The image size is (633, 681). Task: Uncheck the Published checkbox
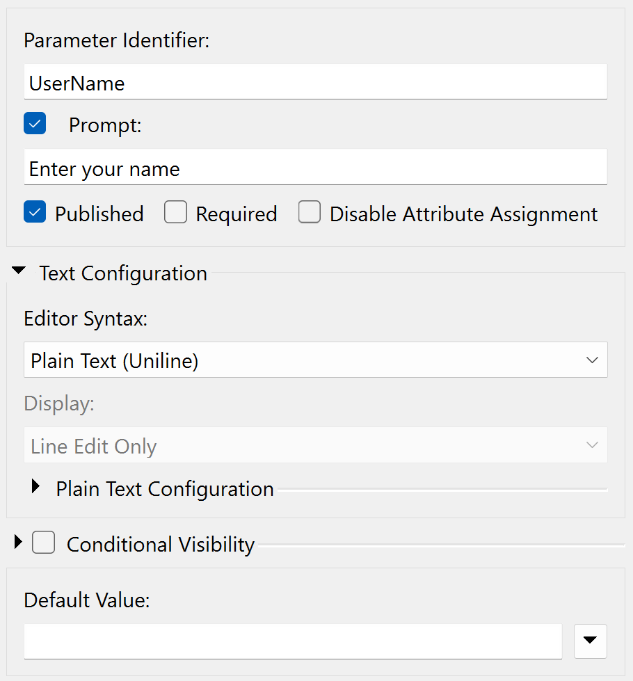point(35,211)
